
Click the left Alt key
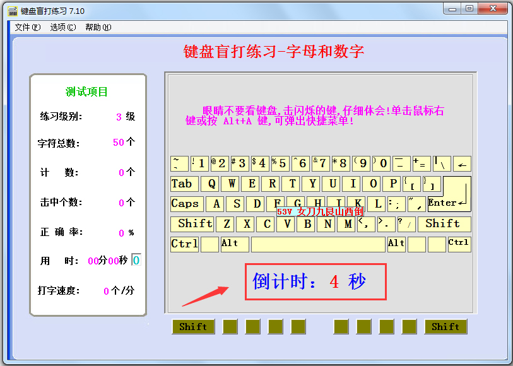tap(230, 244)
